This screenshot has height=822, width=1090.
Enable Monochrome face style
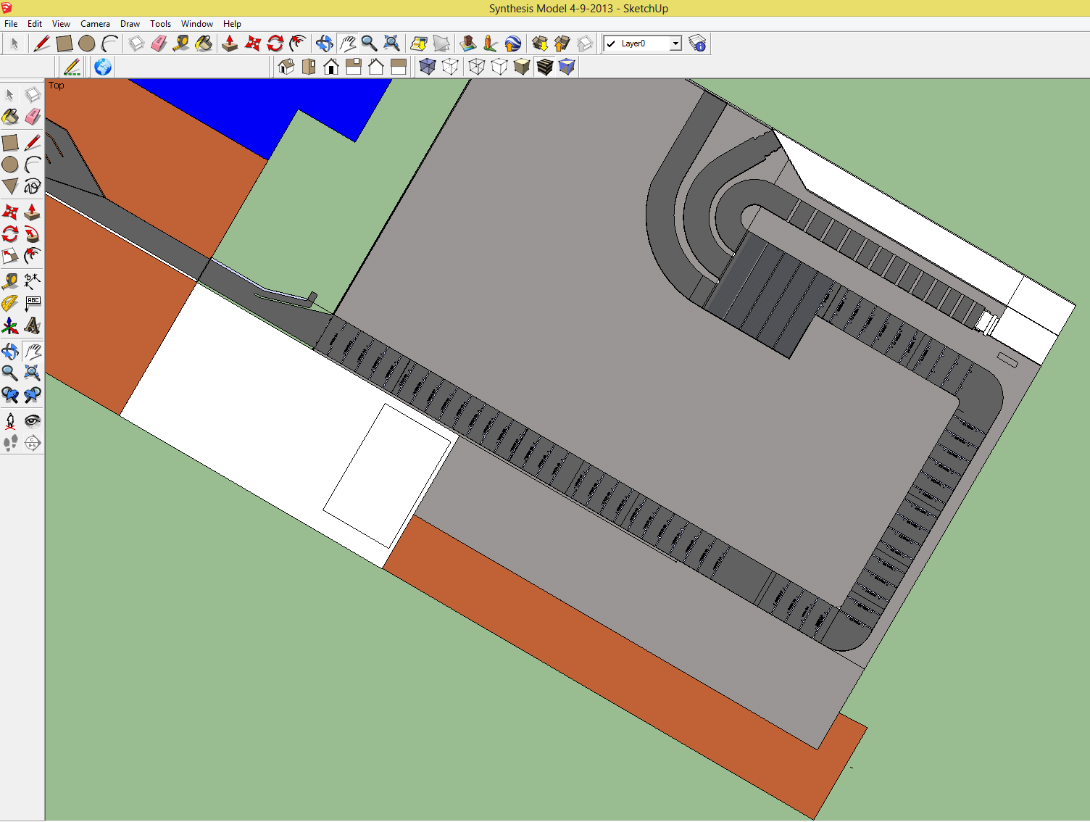point(567,67)
